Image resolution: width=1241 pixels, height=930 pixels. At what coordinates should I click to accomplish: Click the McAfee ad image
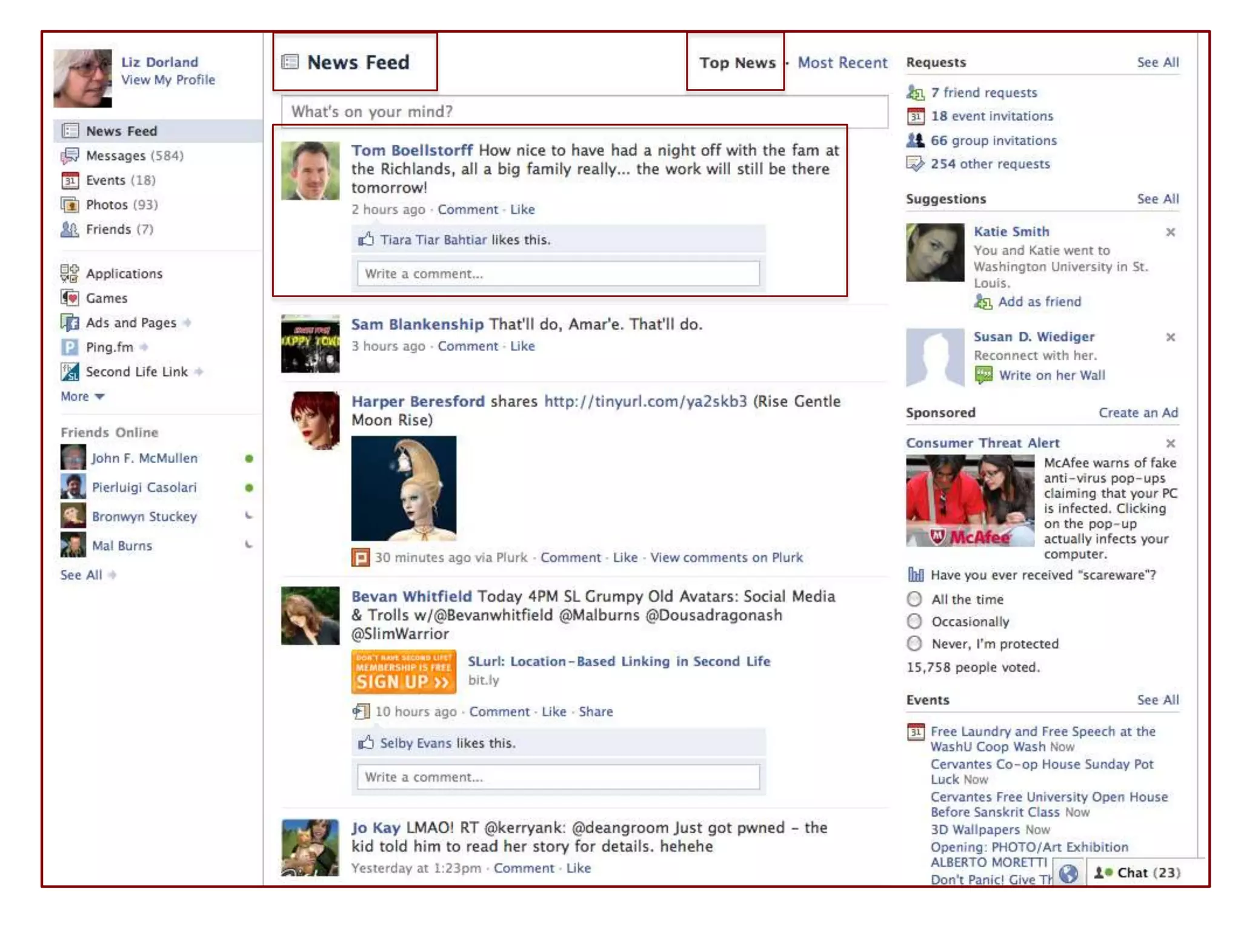coord(970,501)
